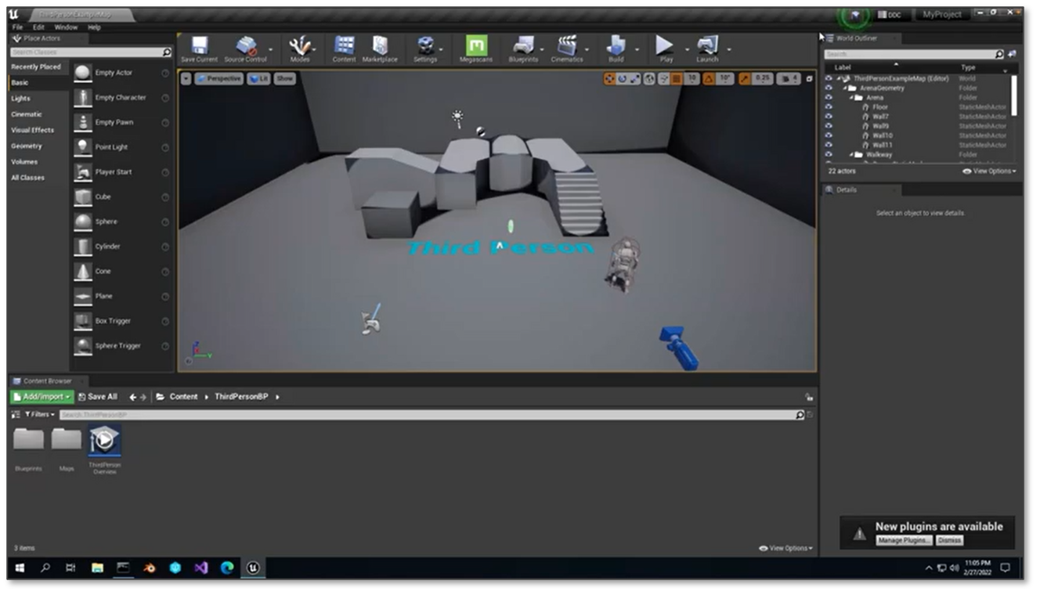Toggle visibility eye for Floor actor
Screen dimensions: 1040x595
pos(829,107)
